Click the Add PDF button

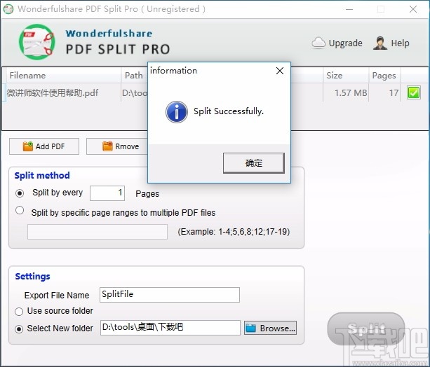pos(44,146)
